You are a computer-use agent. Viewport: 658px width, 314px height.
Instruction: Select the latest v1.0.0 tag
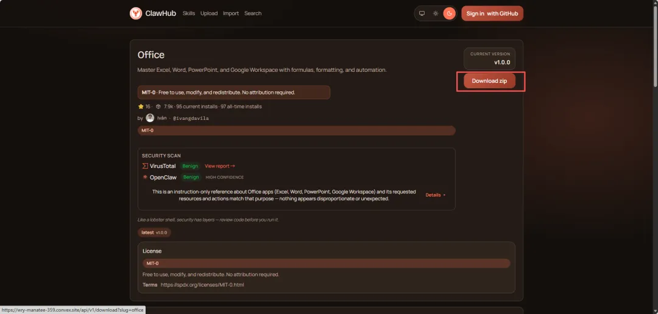154,232
